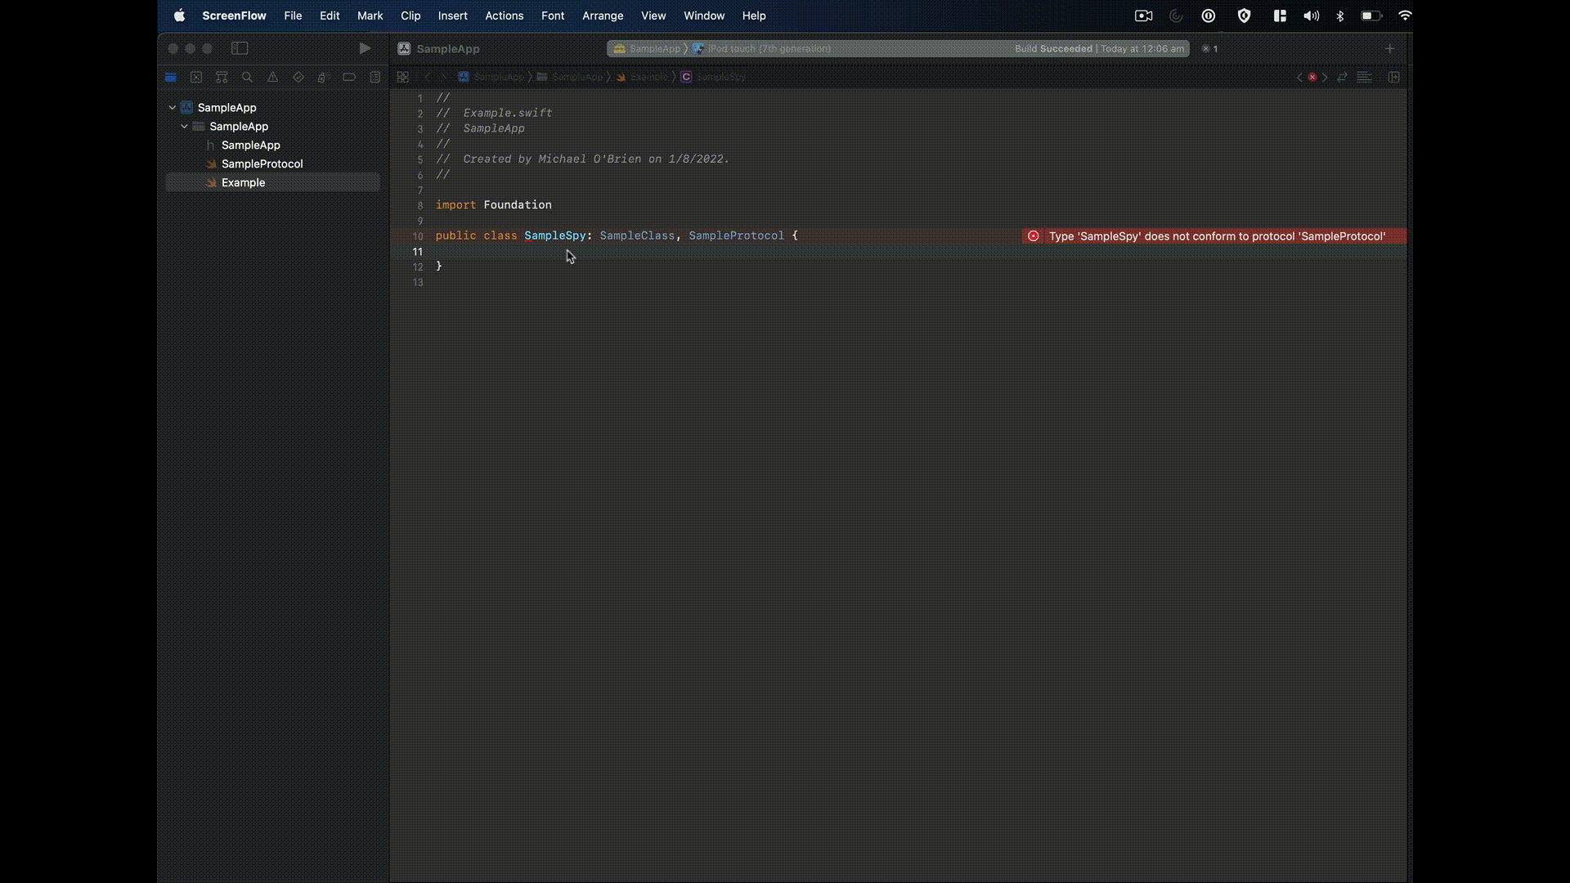The height and width of the screenshot is (883, 1570).
Task: Collapse the SampleApp project root
Action: [173, 107]
